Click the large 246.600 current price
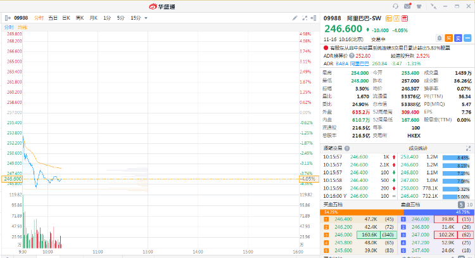The width and height of the screenshot is (475, 258). click(x=343, y=29)
